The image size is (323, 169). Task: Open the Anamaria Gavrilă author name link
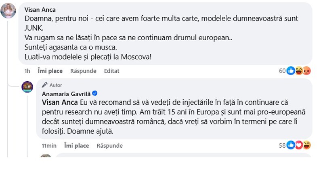tap(67, 93)
